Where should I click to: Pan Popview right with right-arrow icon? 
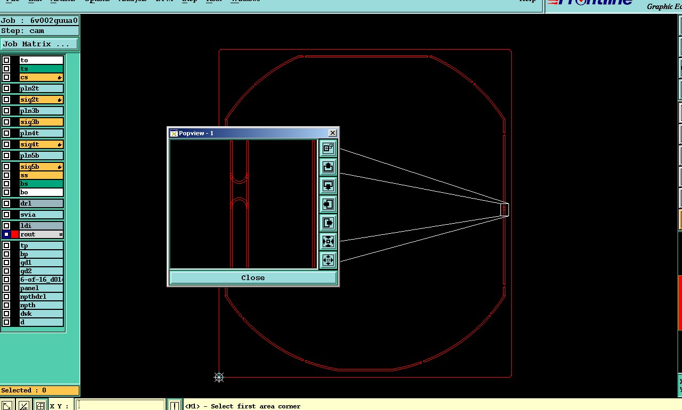point(328,223)
